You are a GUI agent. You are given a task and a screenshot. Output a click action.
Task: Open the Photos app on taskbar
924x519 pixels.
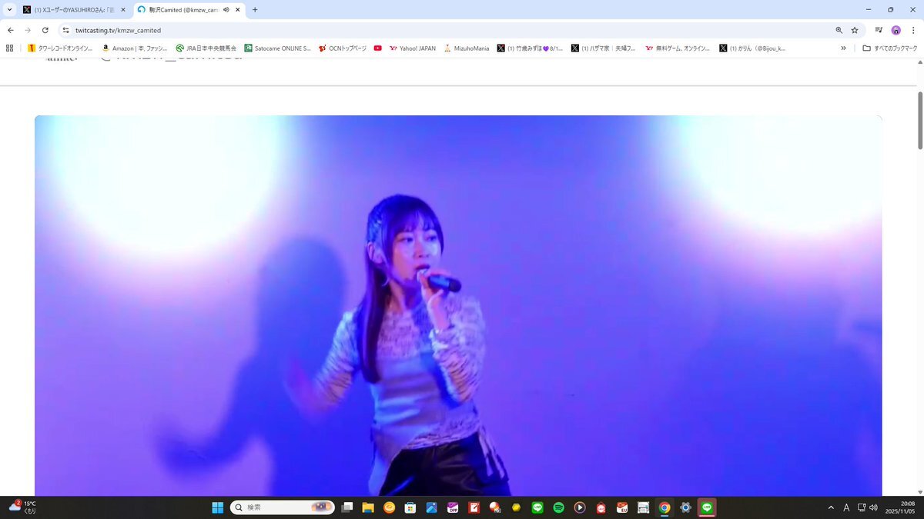431,507
